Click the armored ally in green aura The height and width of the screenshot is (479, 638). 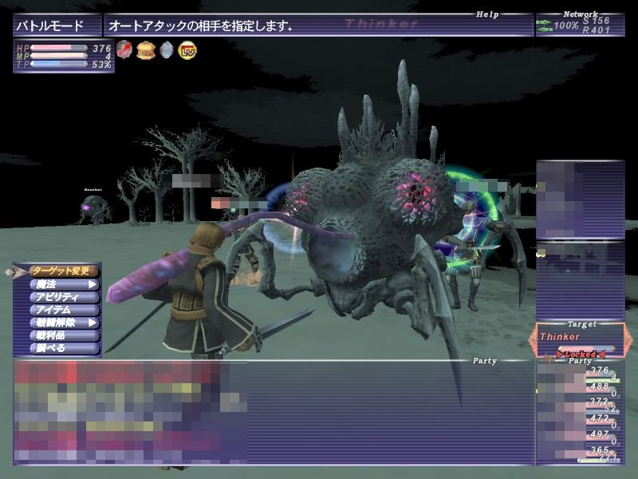click(468, 255)
